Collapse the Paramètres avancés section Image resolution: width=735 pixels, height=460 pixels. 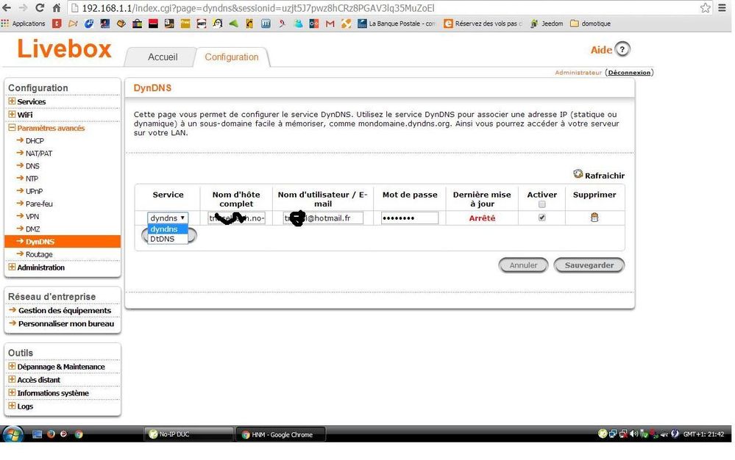(x=13, y=127)
